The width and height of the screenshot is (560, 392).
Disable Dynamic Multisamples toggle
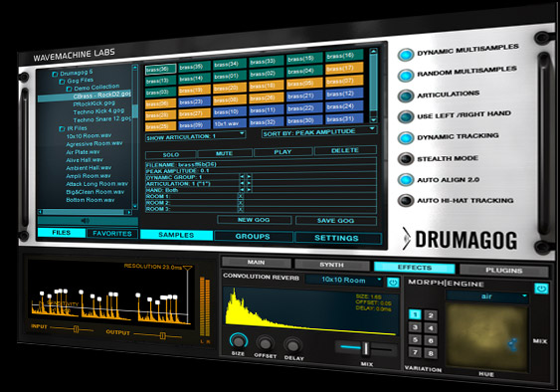[406, 55]
